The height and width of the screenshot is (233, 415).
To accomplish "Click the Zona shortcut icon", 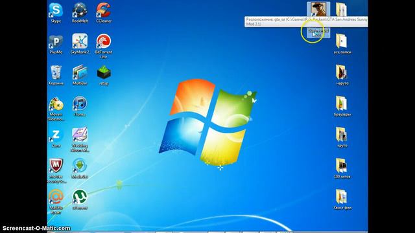I will pyautogui.click(x=56, y=135).
